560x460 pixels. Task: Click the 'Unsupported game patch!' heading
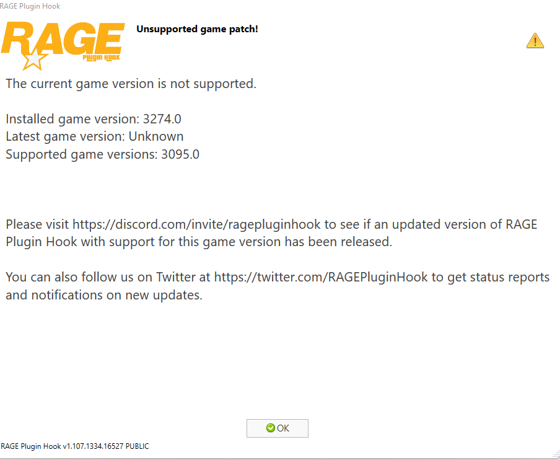[197, 29]
